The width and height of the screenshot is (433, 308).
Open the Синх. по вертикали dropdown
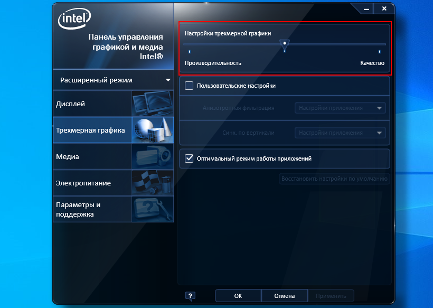coord(340,133)
